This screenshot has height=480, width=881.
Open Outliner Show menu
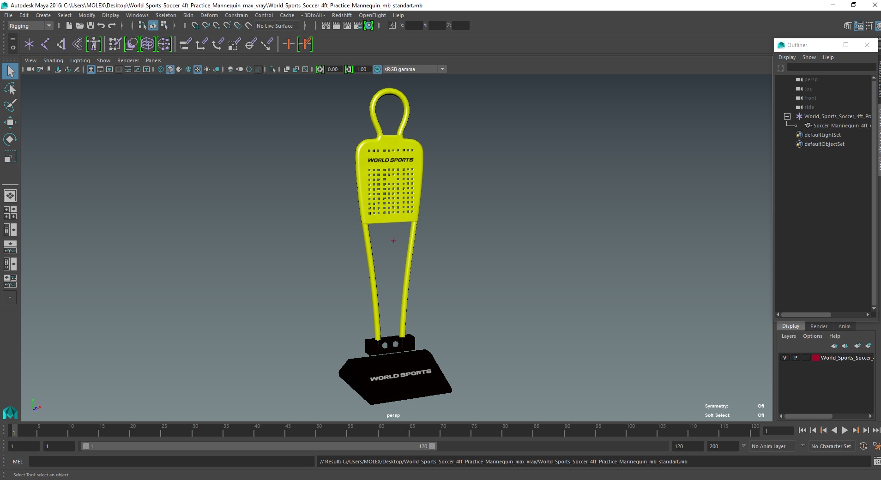[809, 57]
